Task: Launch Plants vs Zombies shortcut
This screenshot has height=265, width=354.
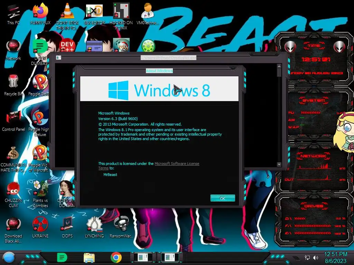Action: point(40,193)
